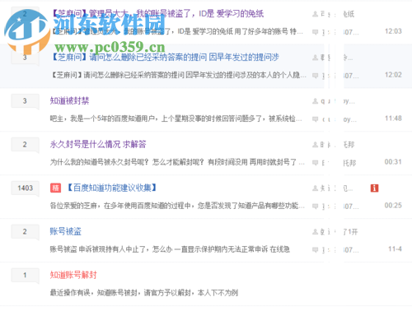
Task: Click last-reply bubble icon in the 12:03 row
Action: [316, 32]
